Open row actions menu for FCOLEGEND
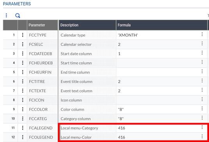The height and width of the screenshot is (142, 209). coord(23,137)
